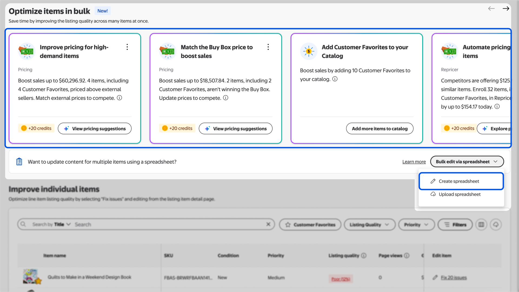Click info icon after Customer Favorites text

(335, 79)
